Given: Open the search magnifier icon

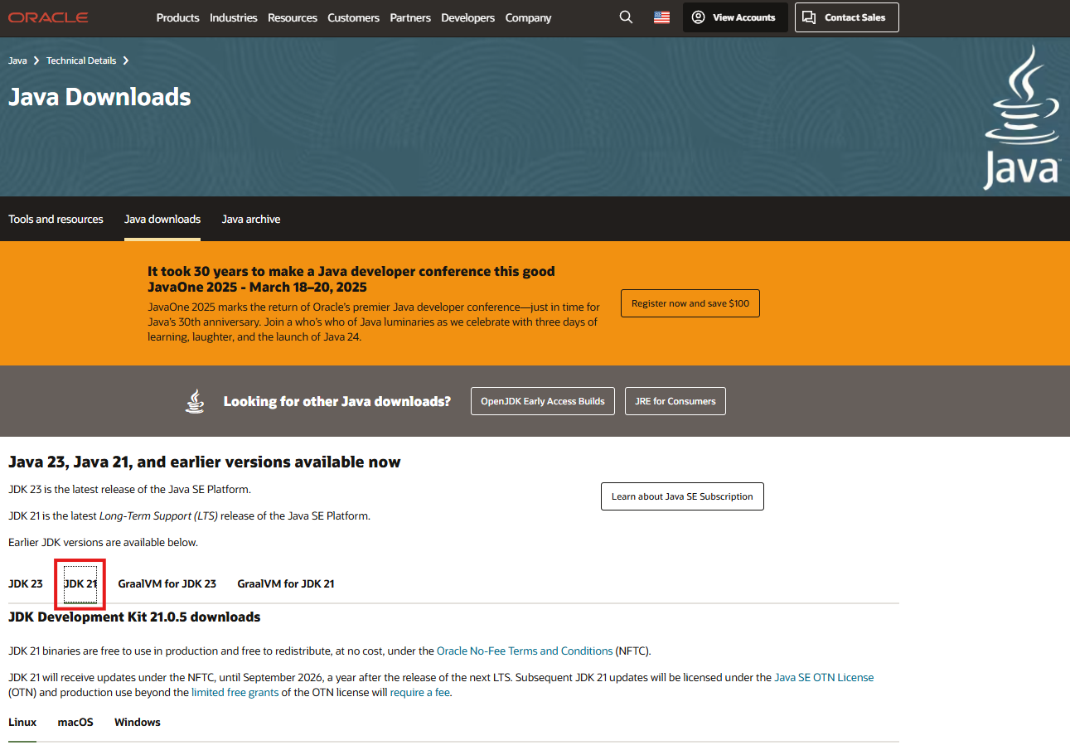Looking at the screenshot, I should coord(626,17).
